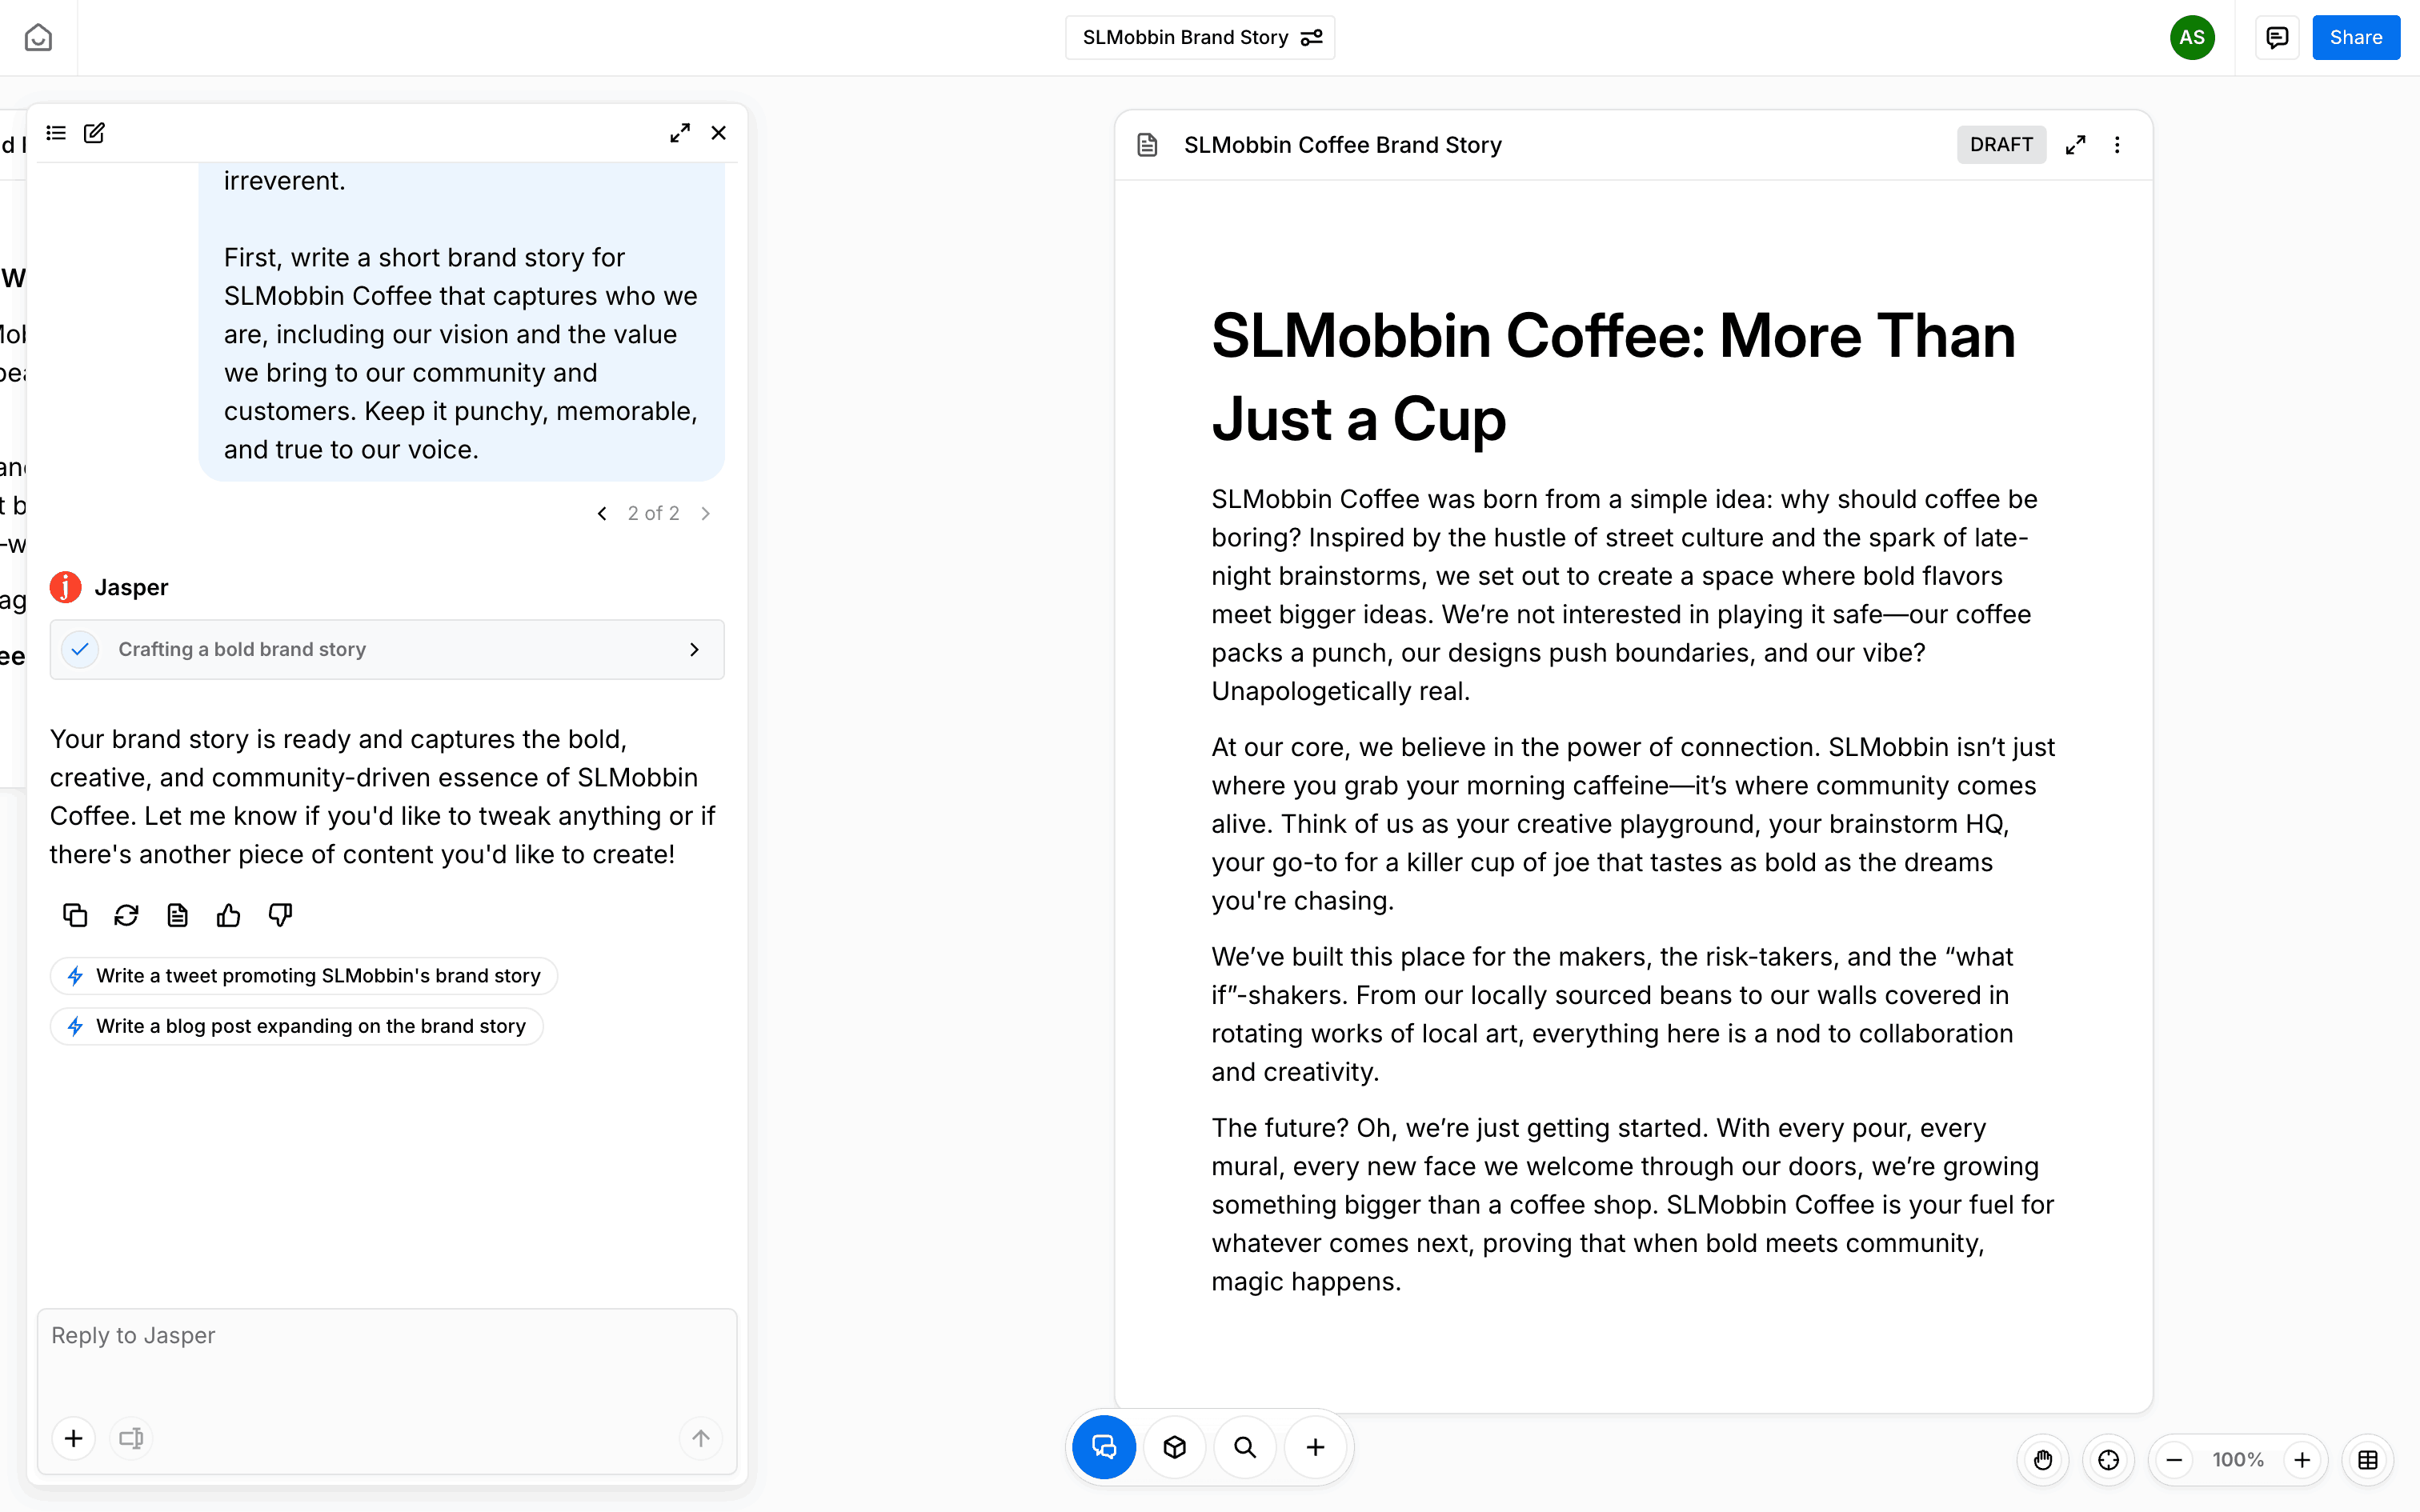Open the document's three-dot more menu
The image size is (2420, 1512).
point(2117,145)
